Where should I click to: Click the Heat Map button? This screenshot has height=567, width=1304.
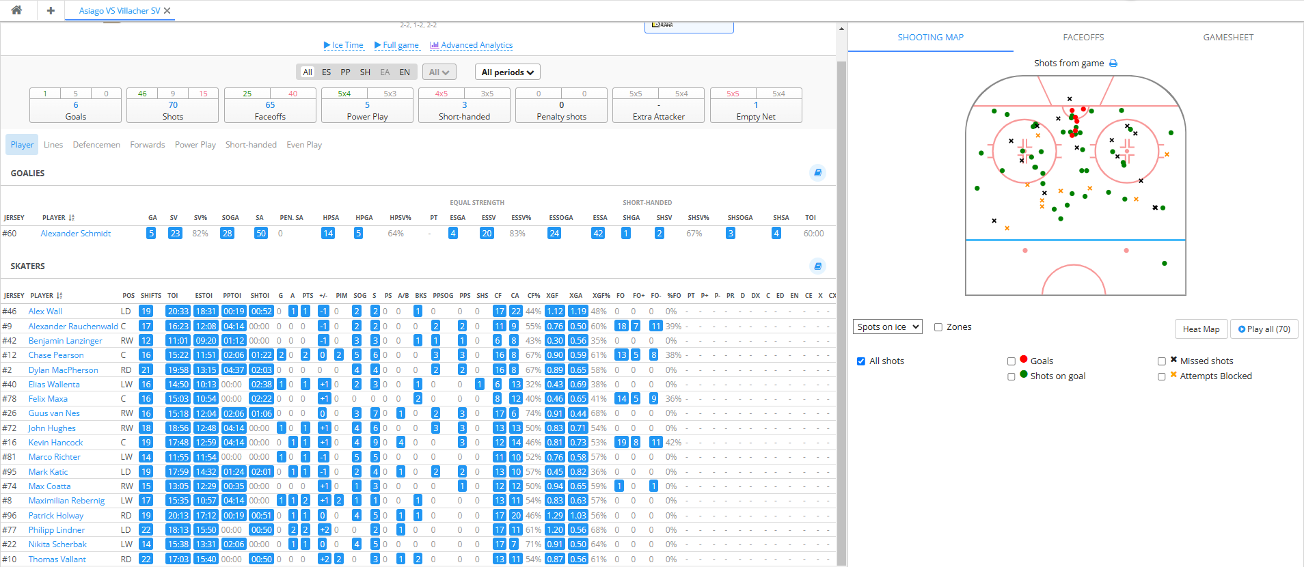pyautogui.click(x=1201, y=329)
